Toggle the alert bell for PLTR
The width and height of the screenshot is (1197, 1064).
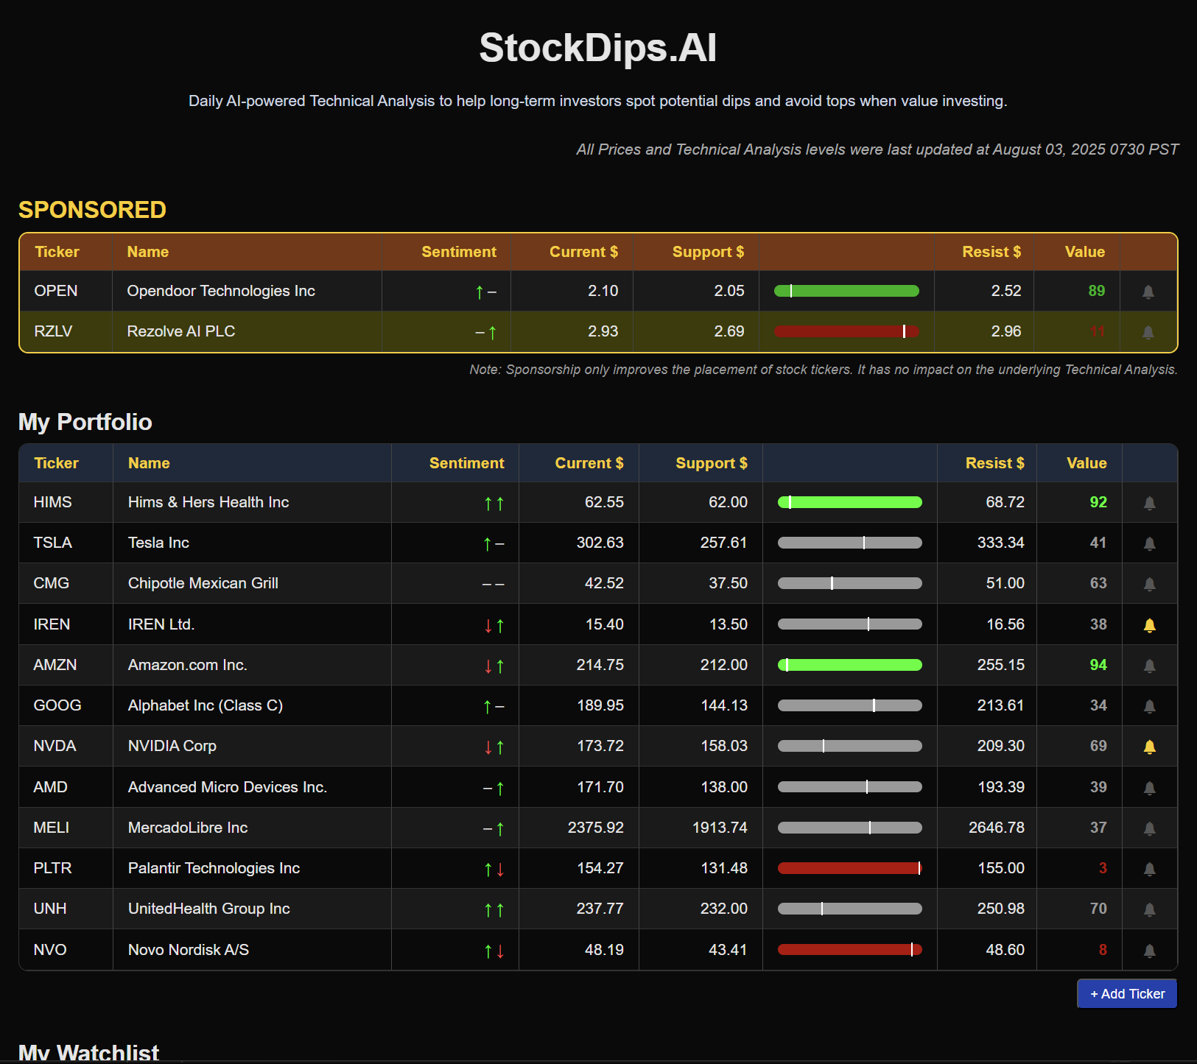[1149, 869]
